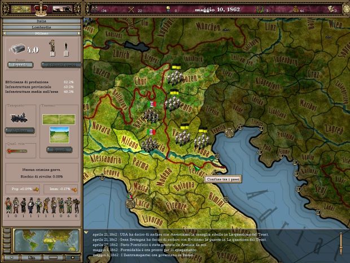The width and height of the screenshot is (350, 263).
Task: Click the population icon with count 6
Action: click(68, 205)
